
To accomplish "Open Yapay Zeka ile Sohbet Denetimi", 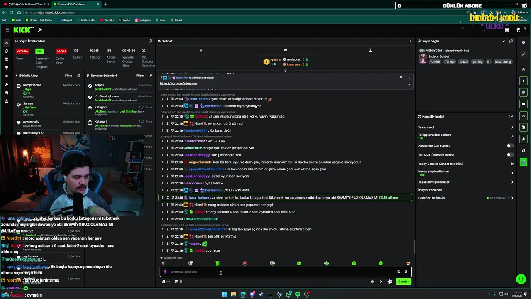I will click(x=466, y=164).
